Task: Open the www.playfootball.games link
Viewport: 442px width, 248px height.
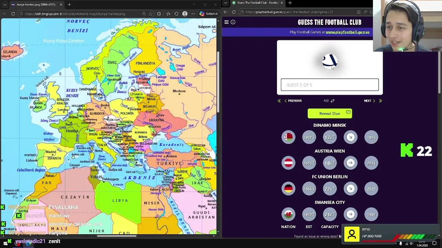Action: pyautogui.click(x=347, y=32)
